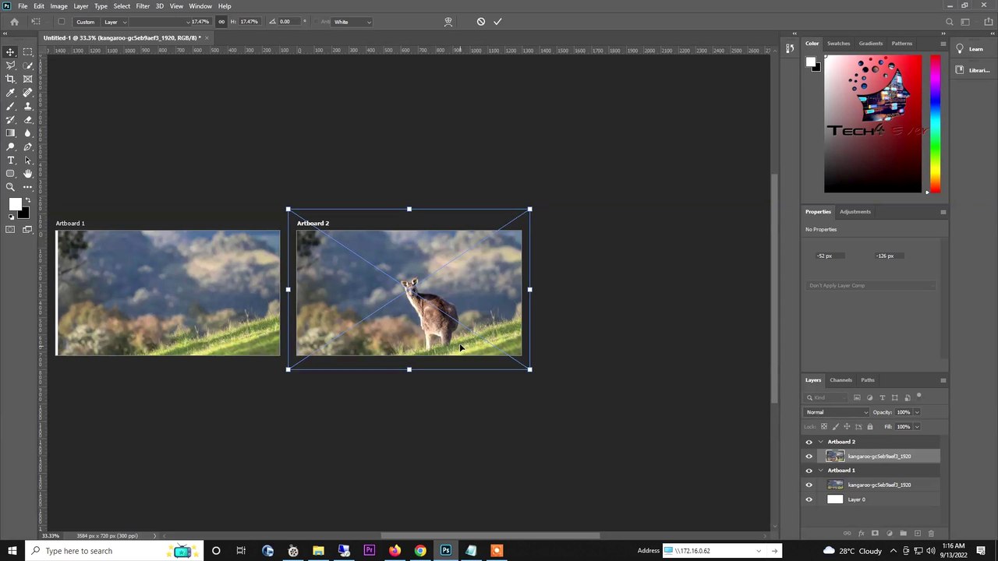The width and height of the screenshot is (998, 561).
Task: Open the Layer dropdown in options bar
Action: point(115,22)
